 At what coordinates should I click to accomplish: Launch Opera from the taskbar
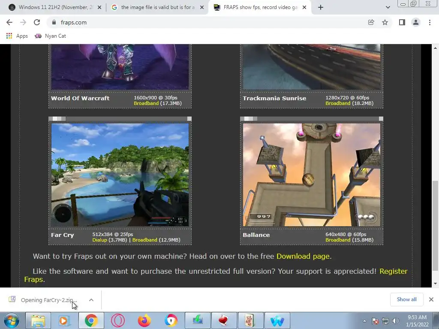pyautogui.click(x=118, y=320)
